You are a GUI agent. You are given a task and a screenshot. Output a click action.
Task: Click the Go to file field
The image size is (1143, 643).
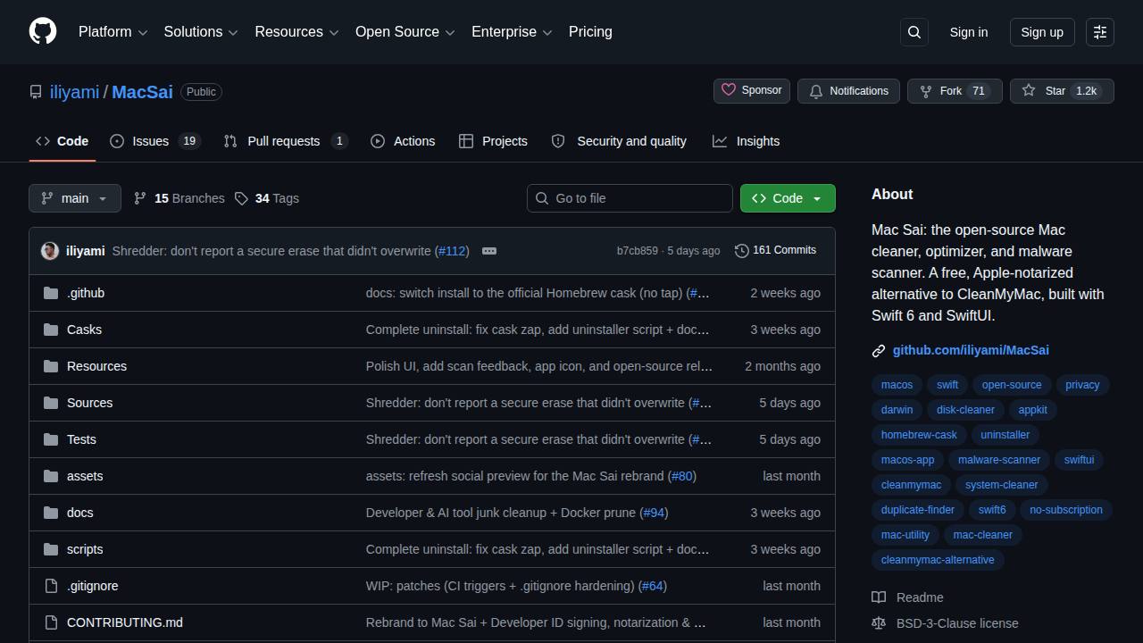coord(630,198)
